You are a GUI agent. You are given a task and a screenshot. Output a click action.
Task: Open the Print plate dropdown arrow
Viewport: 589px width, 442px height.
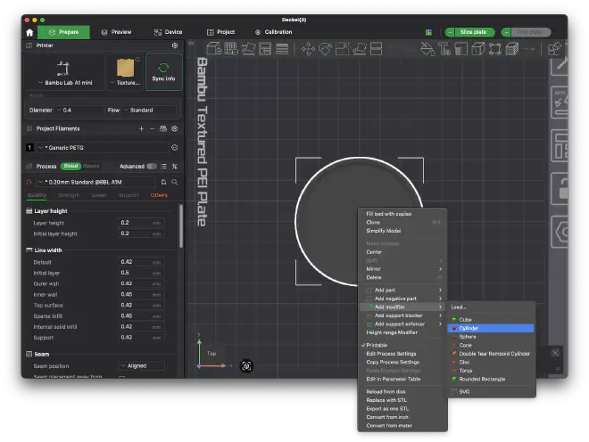click(x=506, y=32)
